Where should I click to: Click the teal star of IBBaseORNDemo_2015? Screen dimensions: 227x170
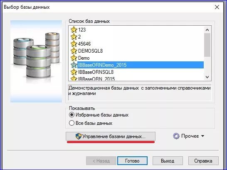tap(74, 65)
